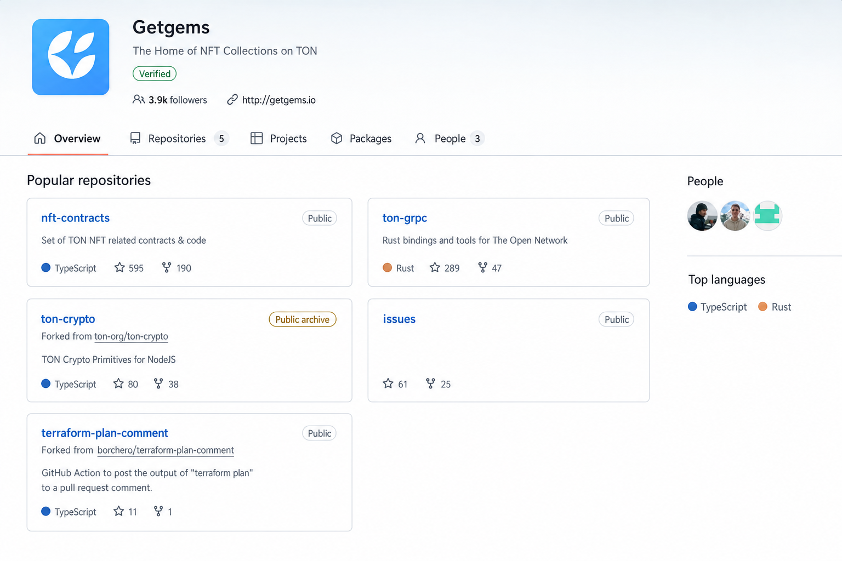Click the Public archive label on ton-crypto
The height and width of the screenshot is (561, 842).
(x=303, y=319)
